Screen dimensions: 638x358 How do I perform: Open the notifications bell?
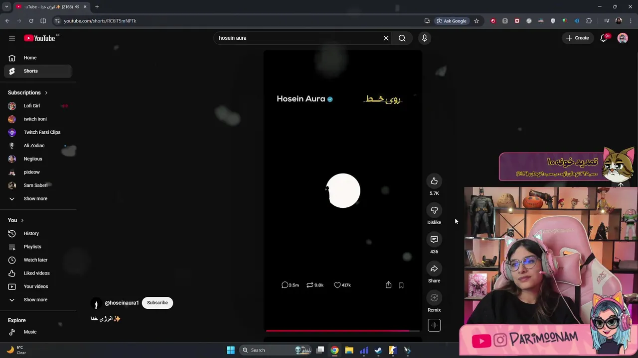click(x=604, y=38)
